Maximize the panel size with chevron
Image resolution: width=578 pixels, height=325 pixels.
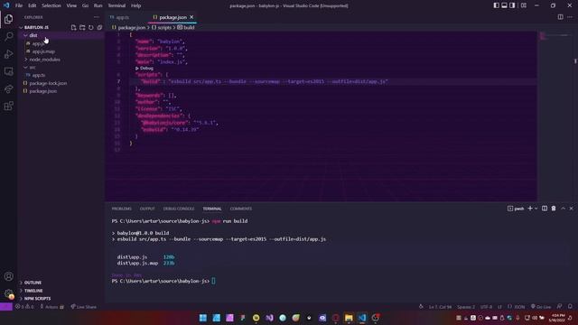[563, 209]
